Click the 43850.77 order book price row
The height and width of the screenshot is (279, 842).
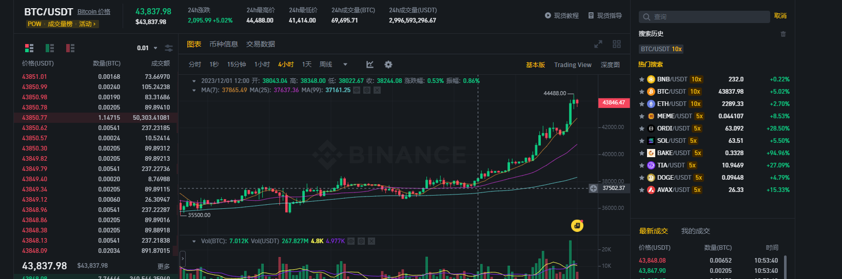[96, 118]
